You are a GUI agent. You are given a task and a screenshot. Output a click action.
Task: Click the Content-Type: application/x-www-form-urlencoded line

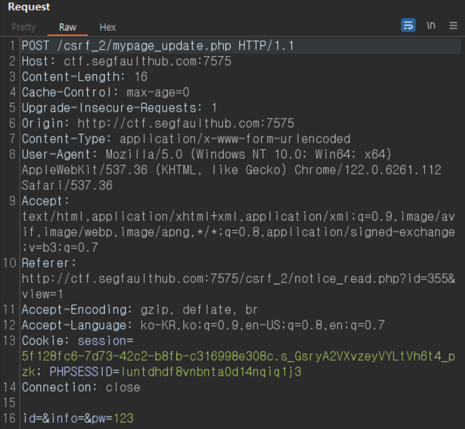(x=186, y=139)
